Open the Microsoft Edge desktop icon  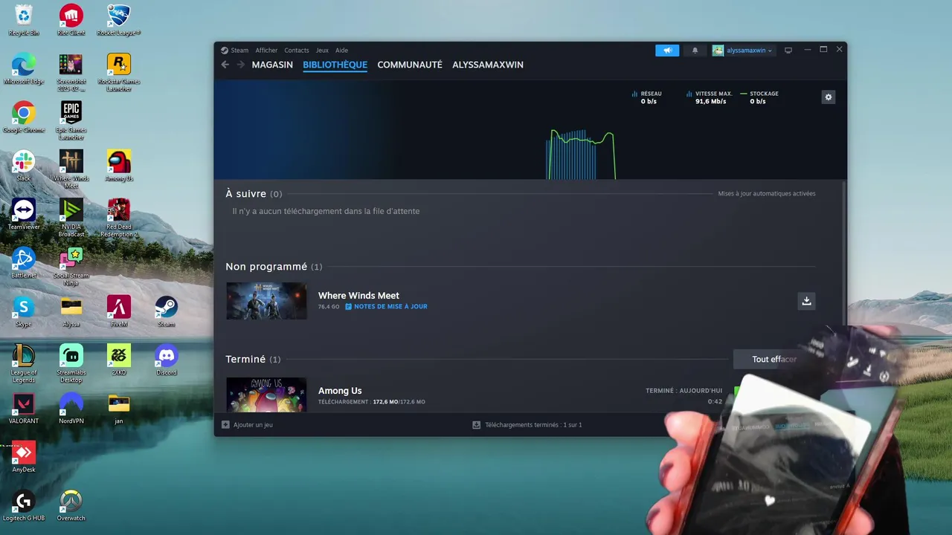point(24,68)
